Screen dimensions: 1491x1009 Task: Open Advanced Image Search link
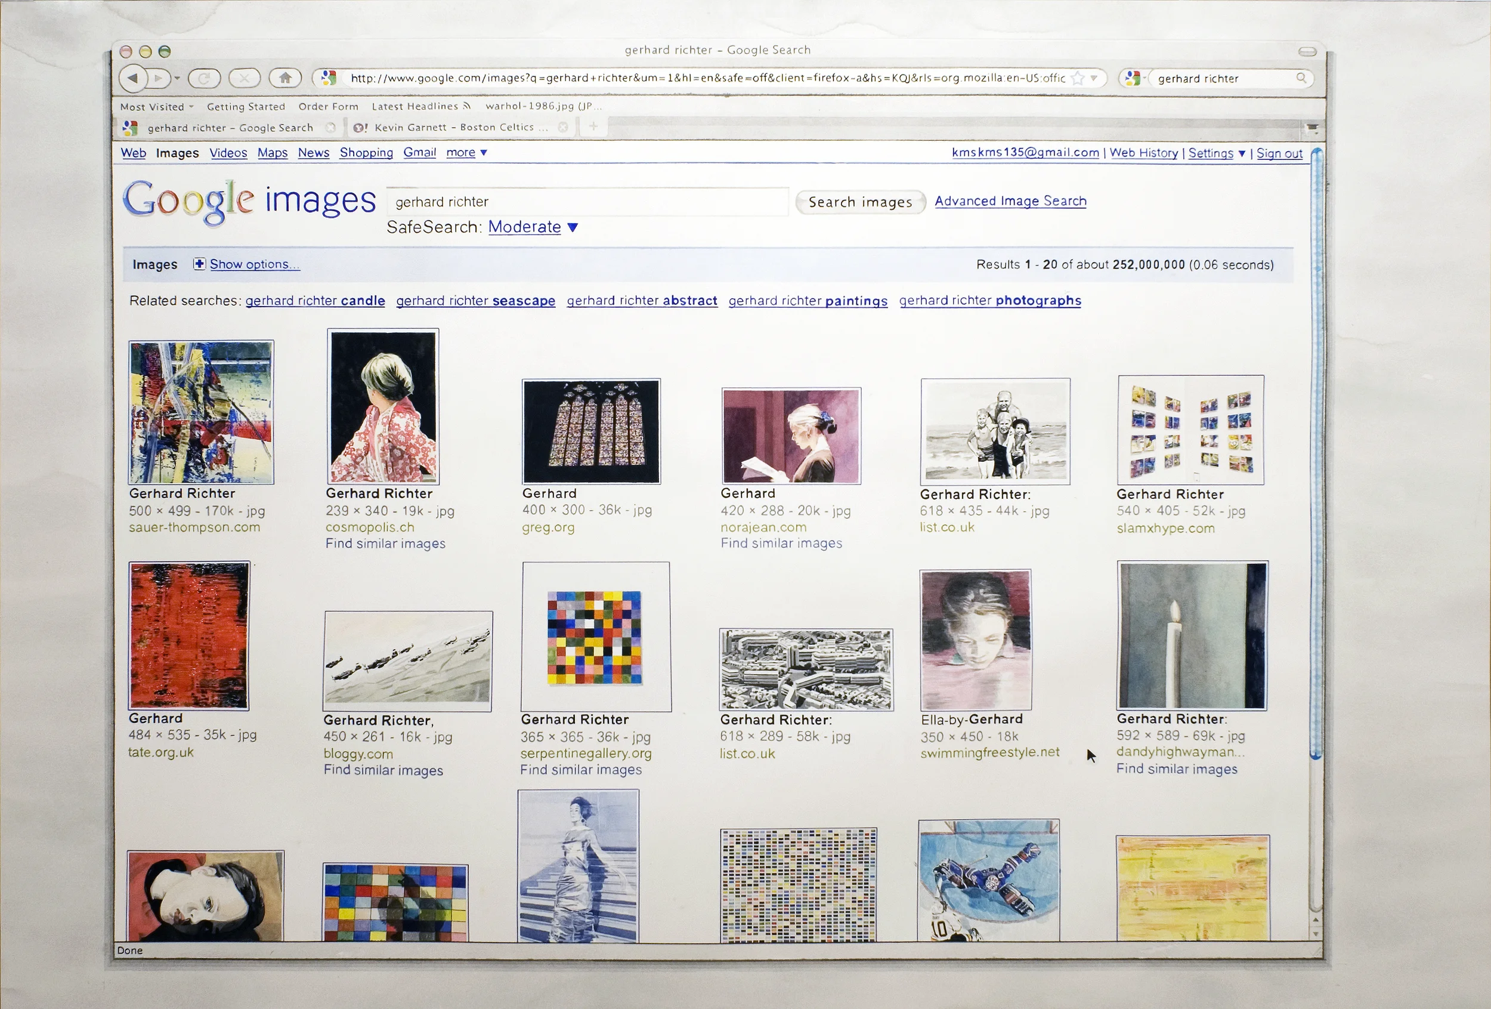[1010, 201]
